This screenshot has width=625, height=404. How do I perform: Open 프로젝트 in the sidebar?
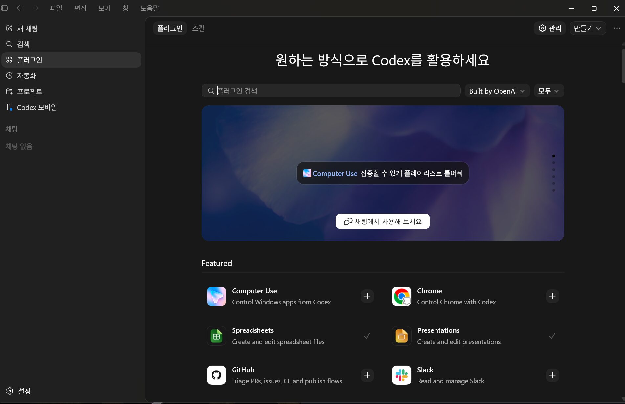point(71,91)
